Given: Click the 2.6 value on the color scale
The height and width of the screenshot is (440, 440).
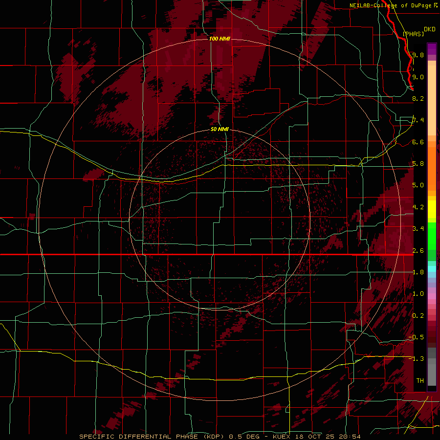Looking at the screenshot, I should (x=418, y=251).
